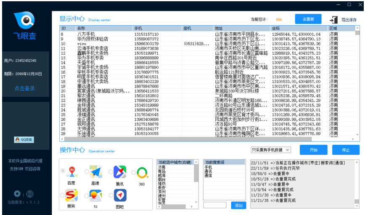Sort by the 坐标 column header

coord(299,28)
